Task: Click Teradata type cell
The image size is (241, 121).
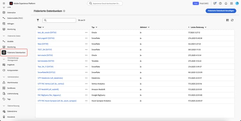Action: [x=95, y=61]
